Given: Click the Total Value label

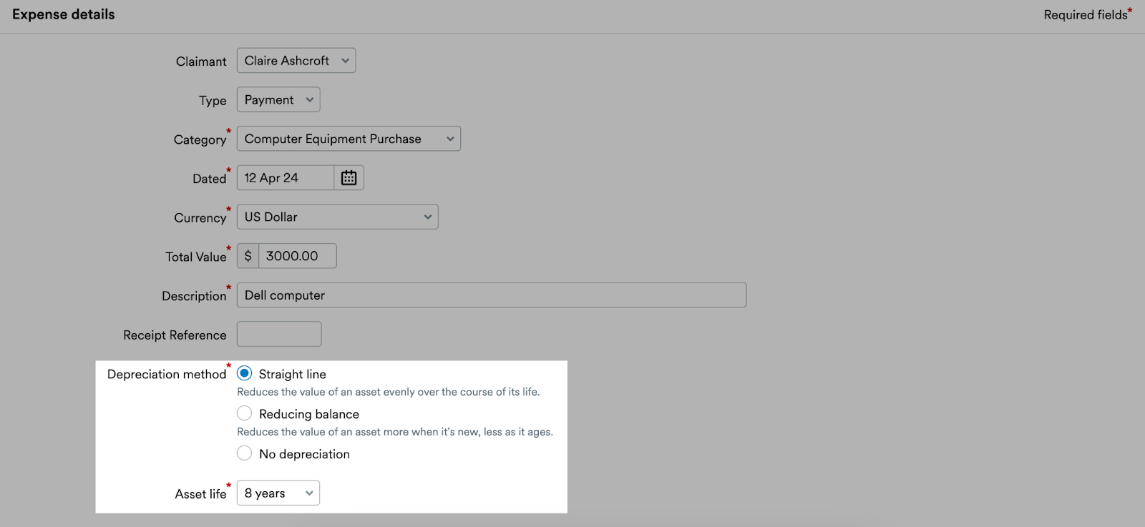Looking at the screenshot, I should 195,257.
